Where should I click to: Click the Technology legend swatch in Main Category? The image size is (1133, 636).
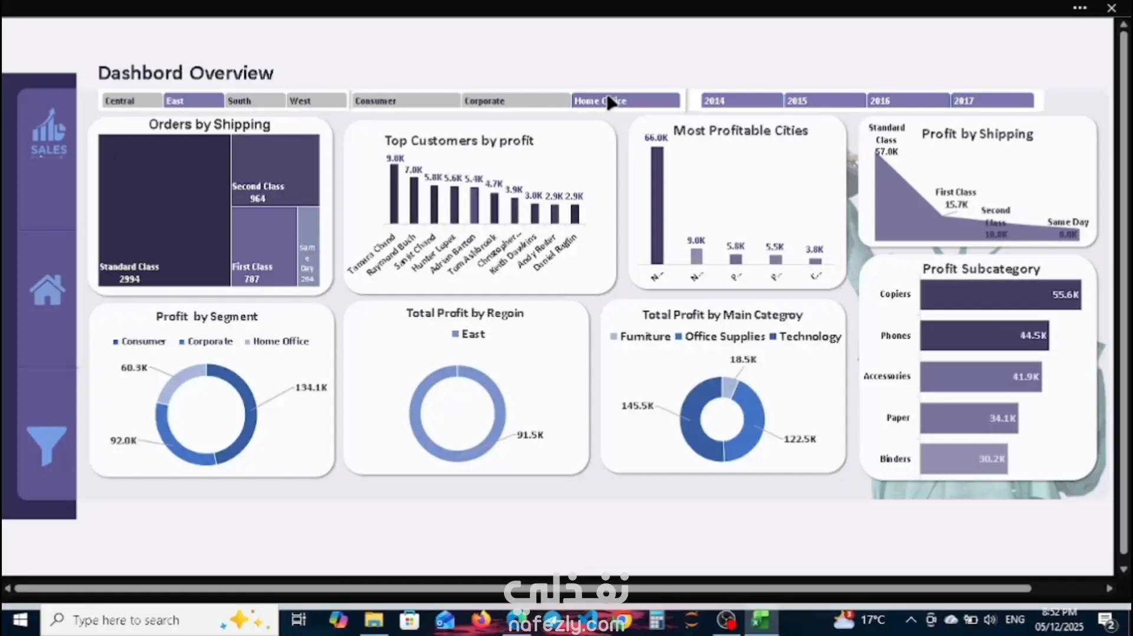(x=773, y=336)
